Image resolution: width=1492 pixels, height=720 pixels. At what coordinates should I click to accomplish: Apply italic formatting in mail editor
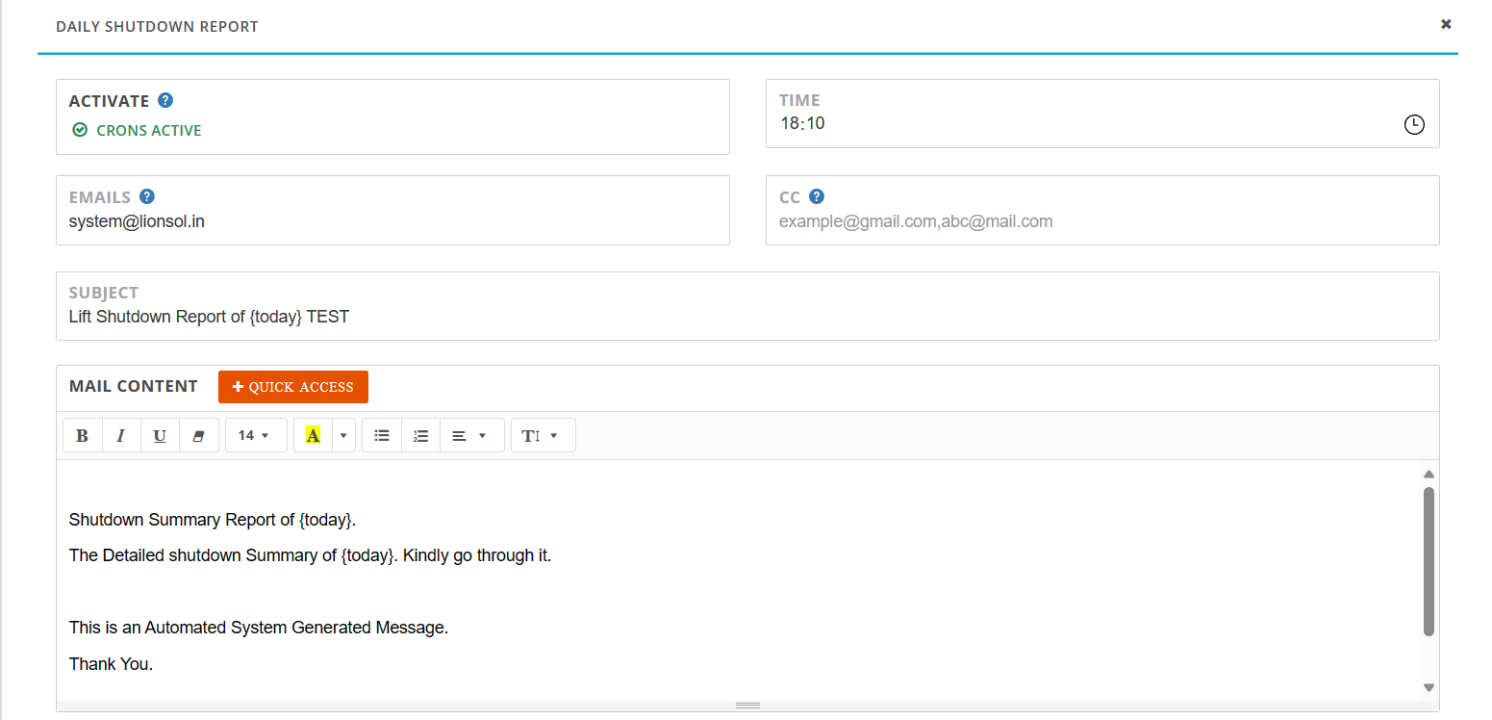click(121, 436)
